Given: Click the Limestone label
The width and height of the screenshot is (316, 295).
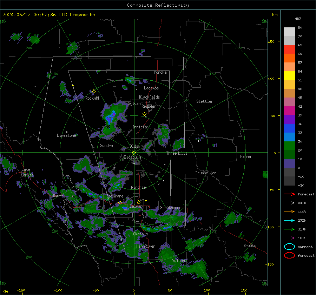Looking at the screenshot, I should 66,135.
